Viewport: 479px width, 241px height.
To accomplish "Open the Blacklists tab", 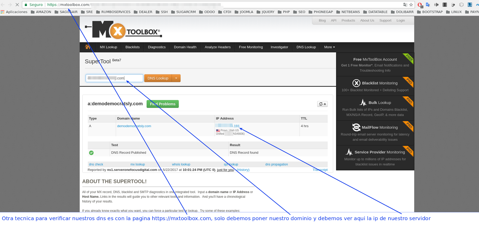I will coord(133,47).
